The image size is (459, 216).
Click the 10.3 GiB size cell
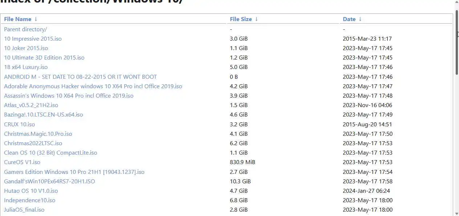[x=240, y=182]
